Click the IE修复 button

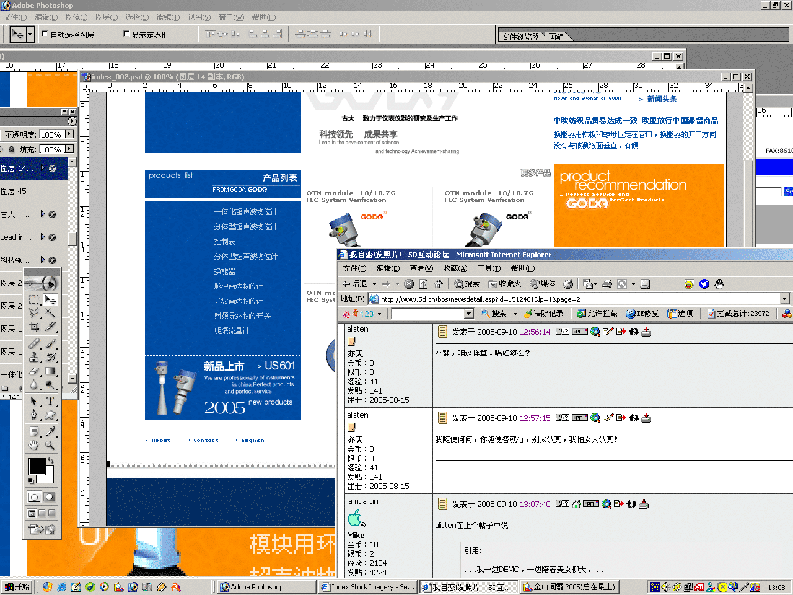[642, 314]
